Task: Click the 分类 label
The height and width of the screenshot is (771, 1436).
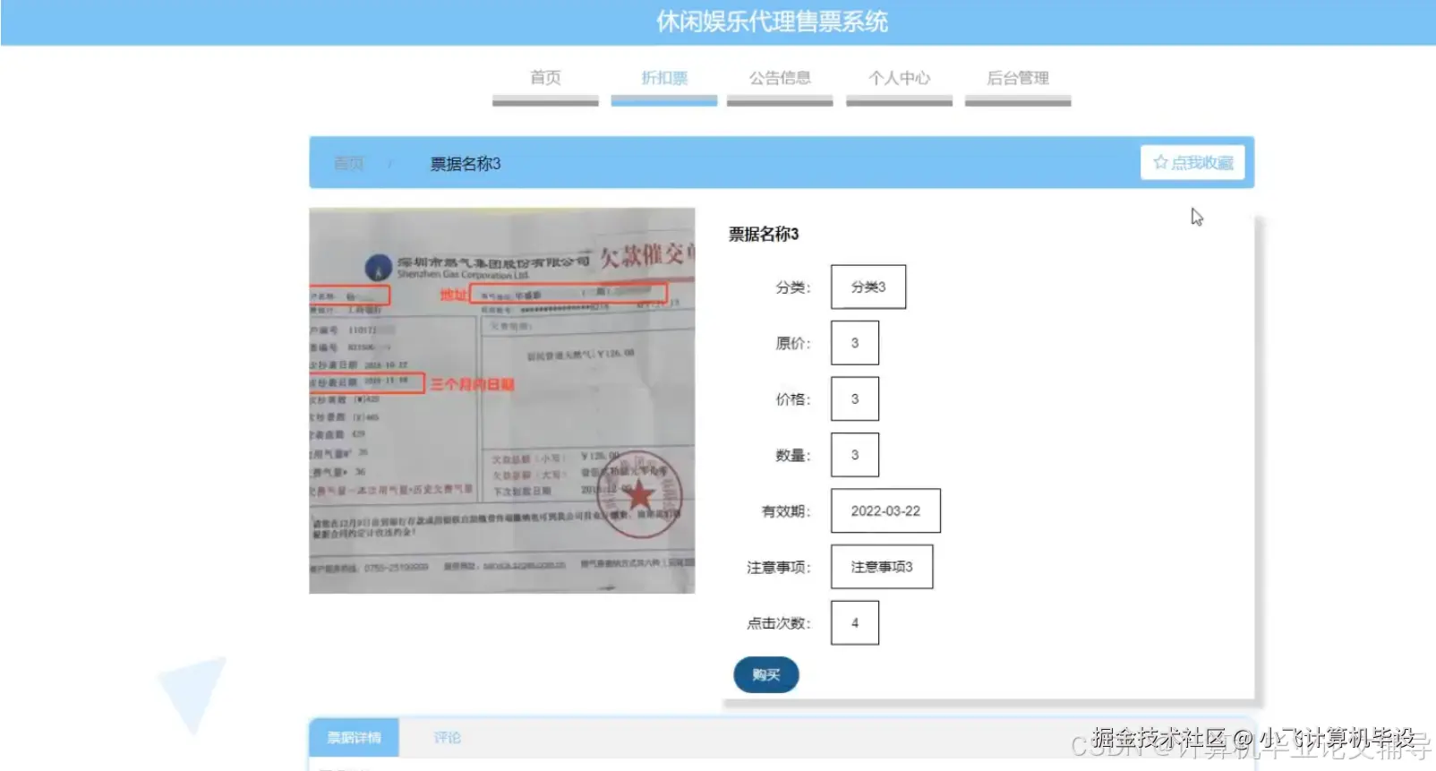Action: click(x=793, y=287)
